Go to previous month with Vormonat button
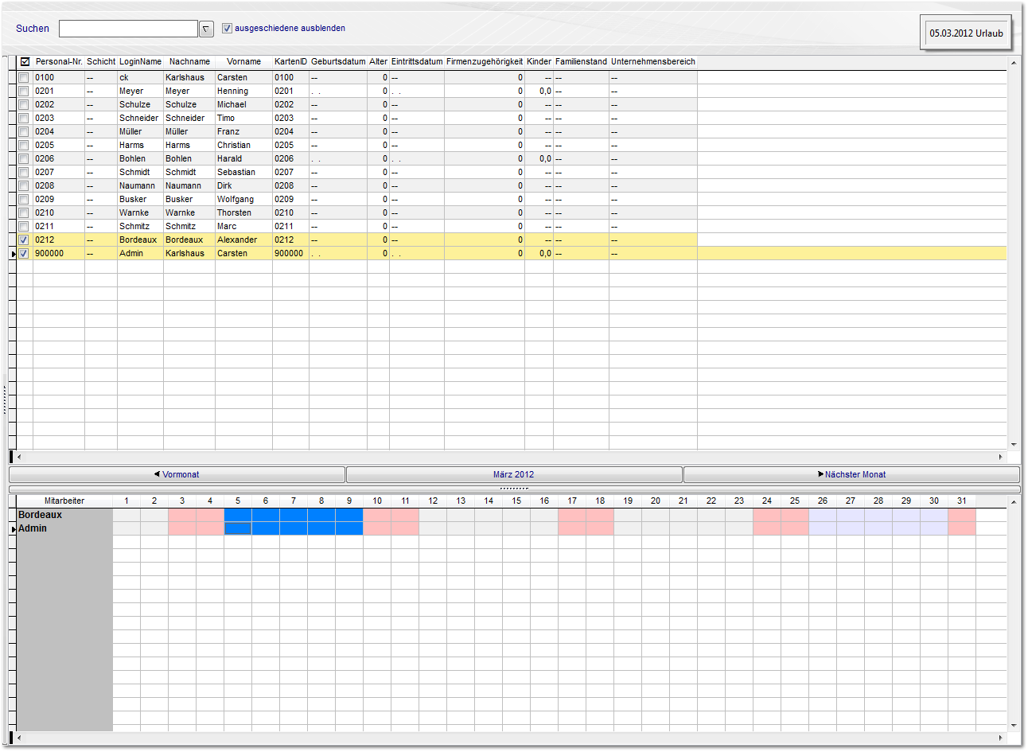 pyautogui.click(x=177, y=474)
